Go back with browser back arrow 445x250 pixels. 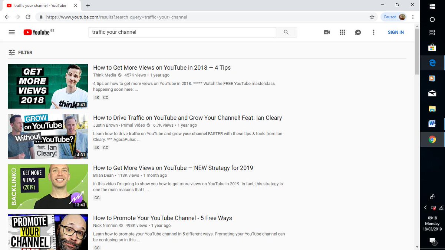(x=7, y=17)
